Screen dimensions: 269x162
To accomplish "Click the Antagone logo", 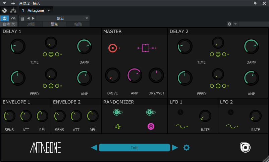I will click(46, 148).
